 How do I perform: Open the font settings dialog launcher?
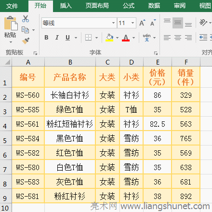pyautogui.click(x=156, y=53)
